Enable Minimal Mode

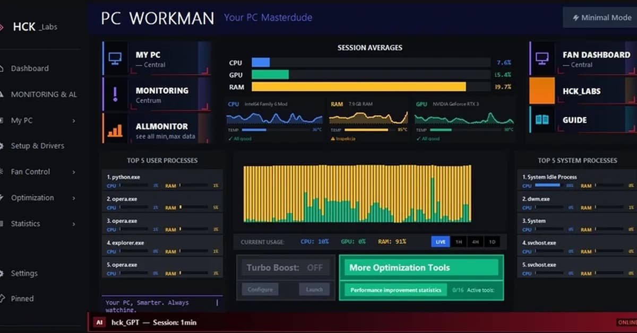click(600, 17)
